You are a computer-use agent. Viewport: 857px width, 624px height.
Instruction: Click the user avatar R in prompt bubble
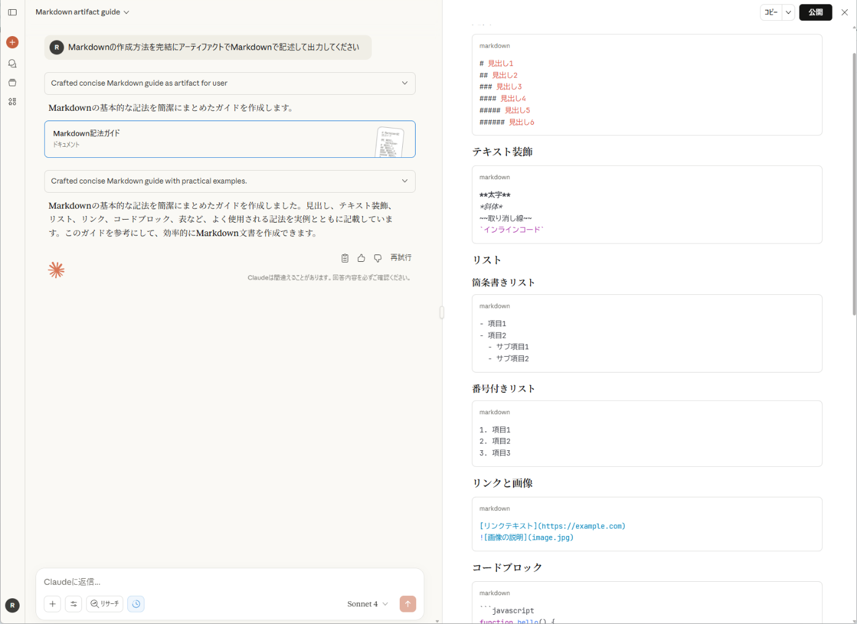[x=57, y=47]
